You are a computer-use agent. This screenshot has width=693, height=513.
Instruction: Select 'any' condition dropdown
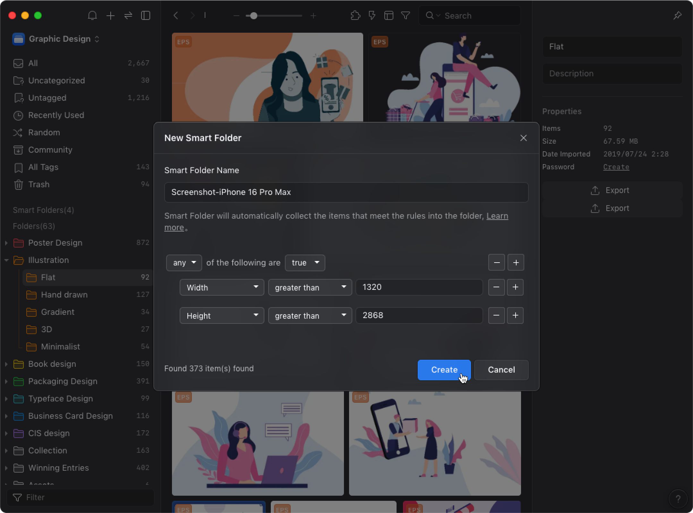tap(183, 262)
